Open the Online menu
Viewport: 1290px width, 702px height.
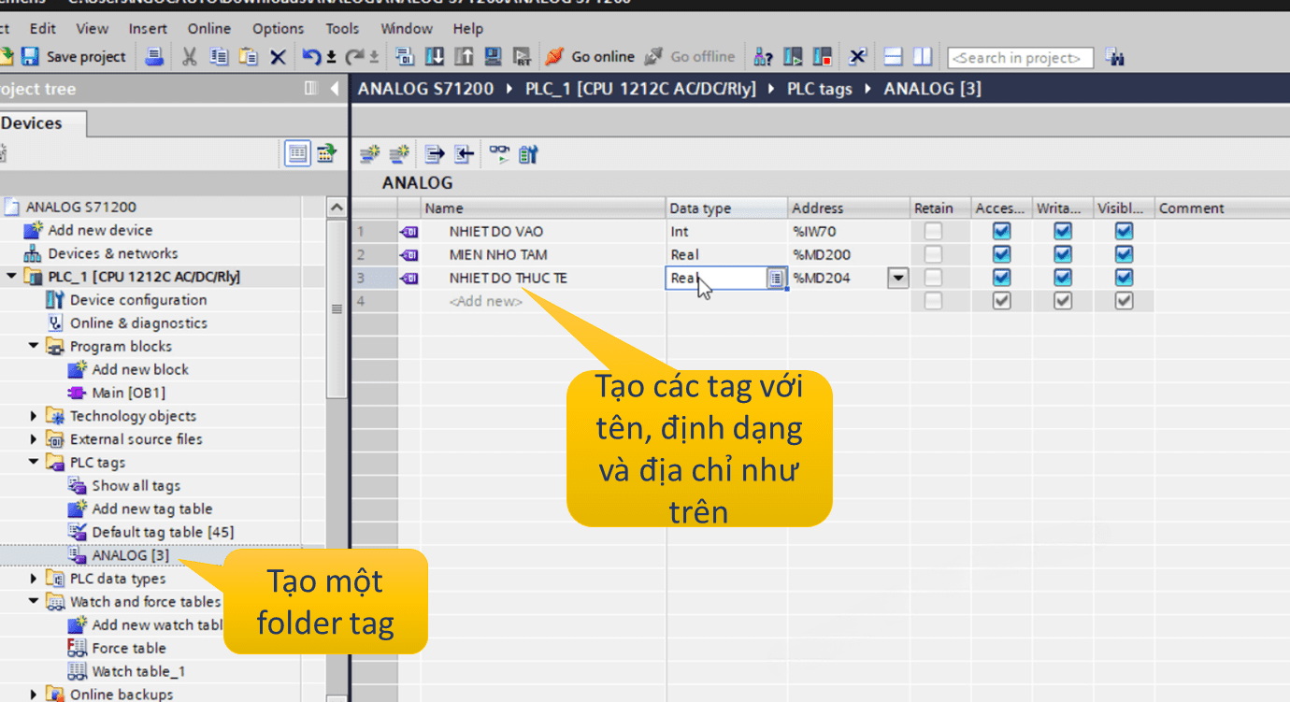(209, 28)
